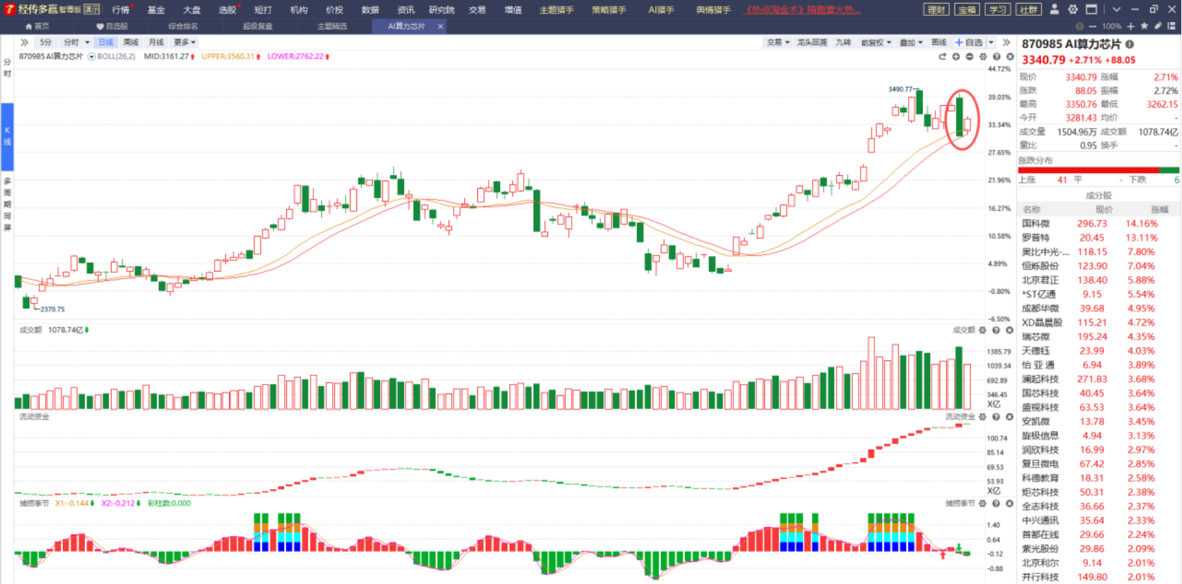Image resolution: width=1182 pixels, height=584 pixels.
Task: Open the 选股 menu in top bar
Action: (227, 10)
